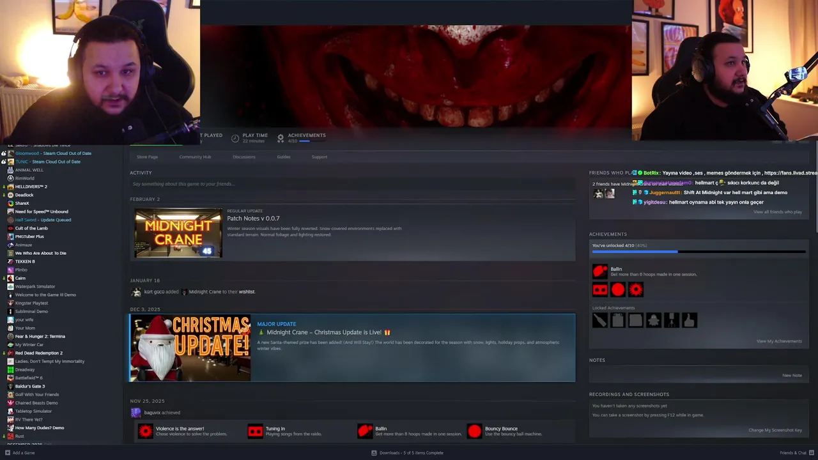
Task: Click the Play Time clock icon
Action: pyautogui.click(x=235, y=138)
